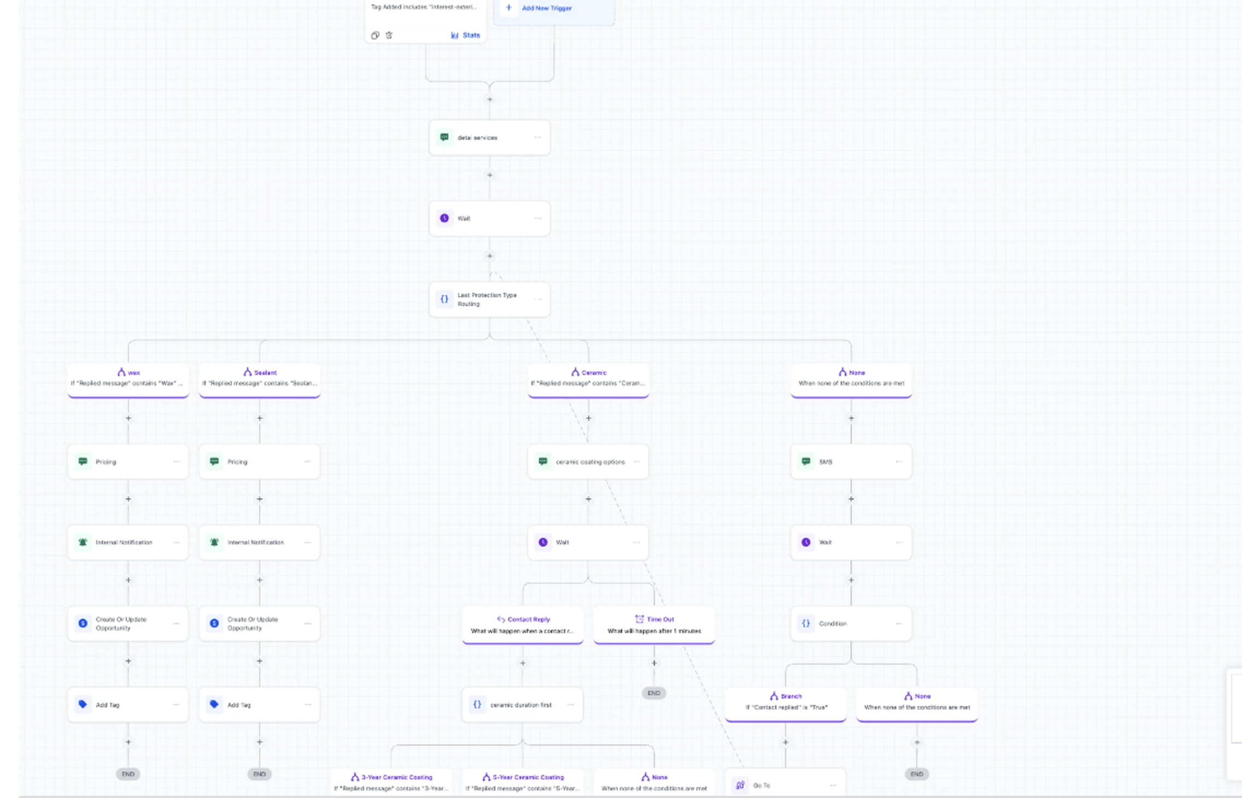
Task: Click Internal Notification bell icon under wax
Action: 83,542
